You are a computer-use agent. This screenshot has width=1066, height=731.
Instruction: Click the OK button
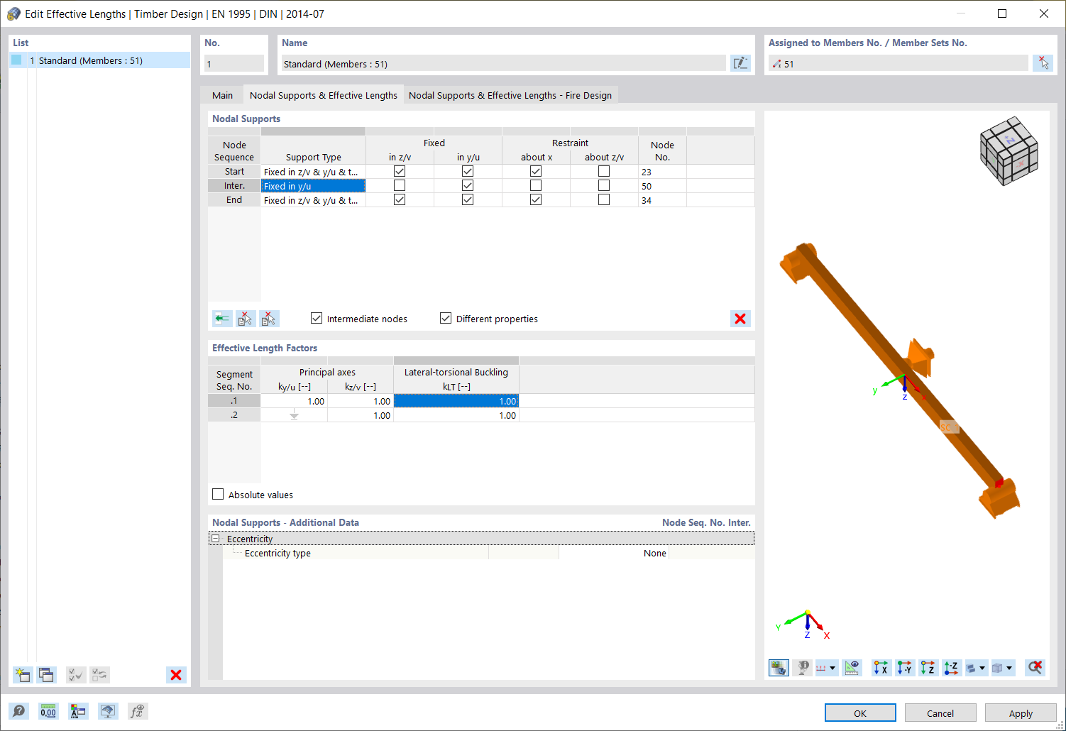[860, 713]
